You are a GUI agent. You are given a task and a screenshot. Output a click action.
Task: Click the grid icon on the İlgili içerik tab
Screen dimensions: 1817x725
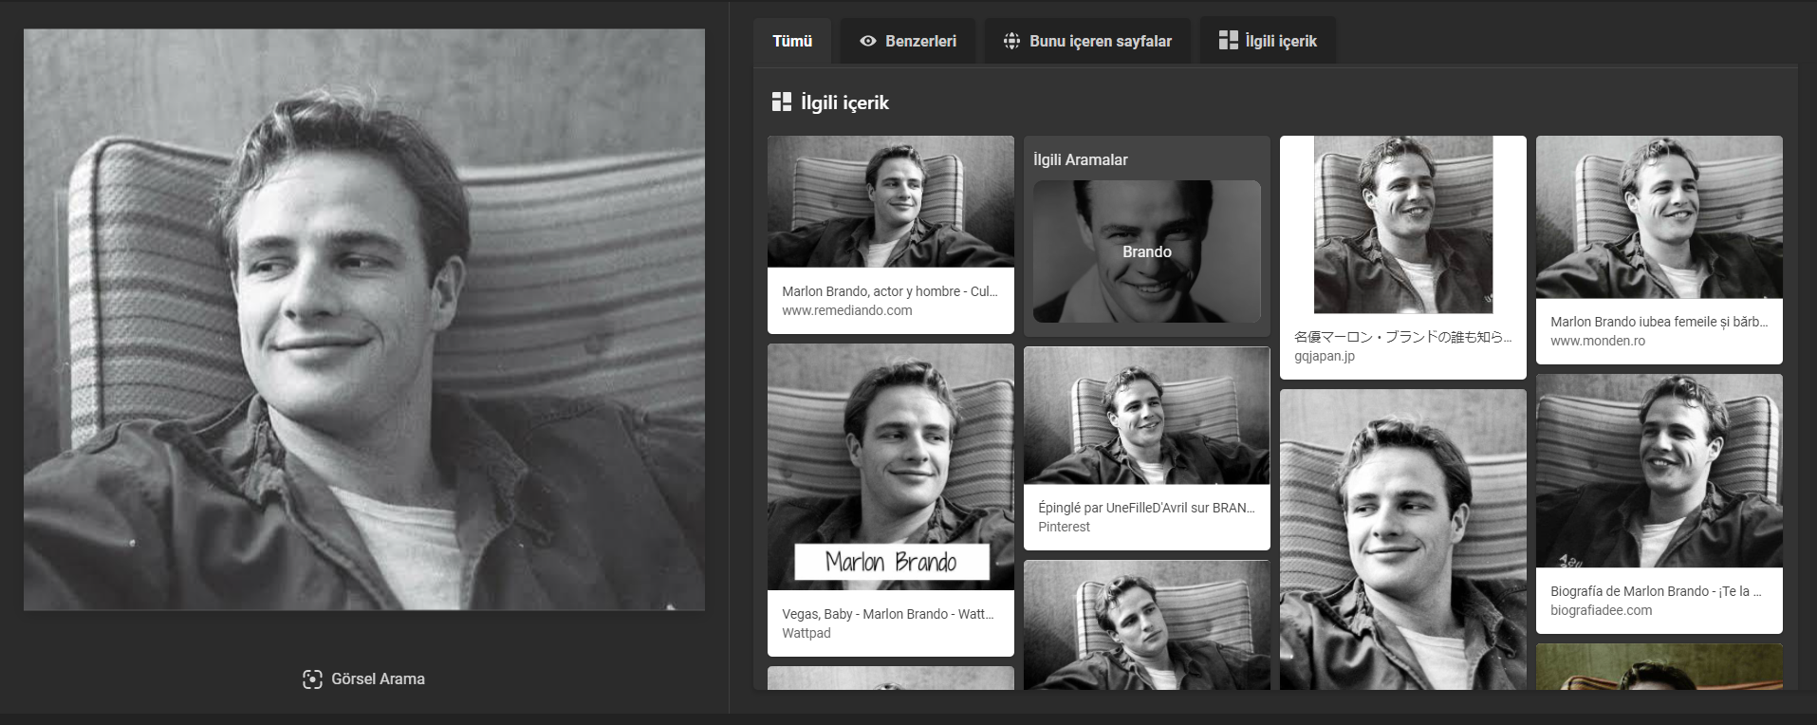[1228, 40]
